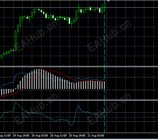Click the 20 Aug 11:00 time label

coord(58,136)
